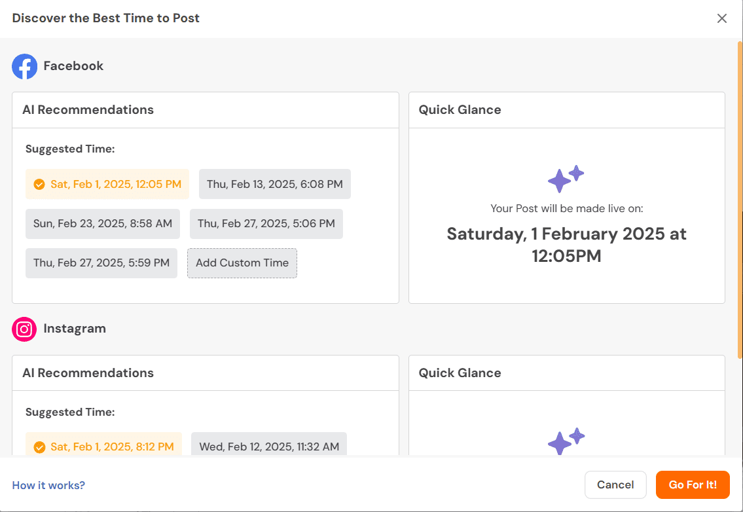This screenshot has height=512, width=743.
Task: Close the Best Time to Post dialog
Action: 721,18
